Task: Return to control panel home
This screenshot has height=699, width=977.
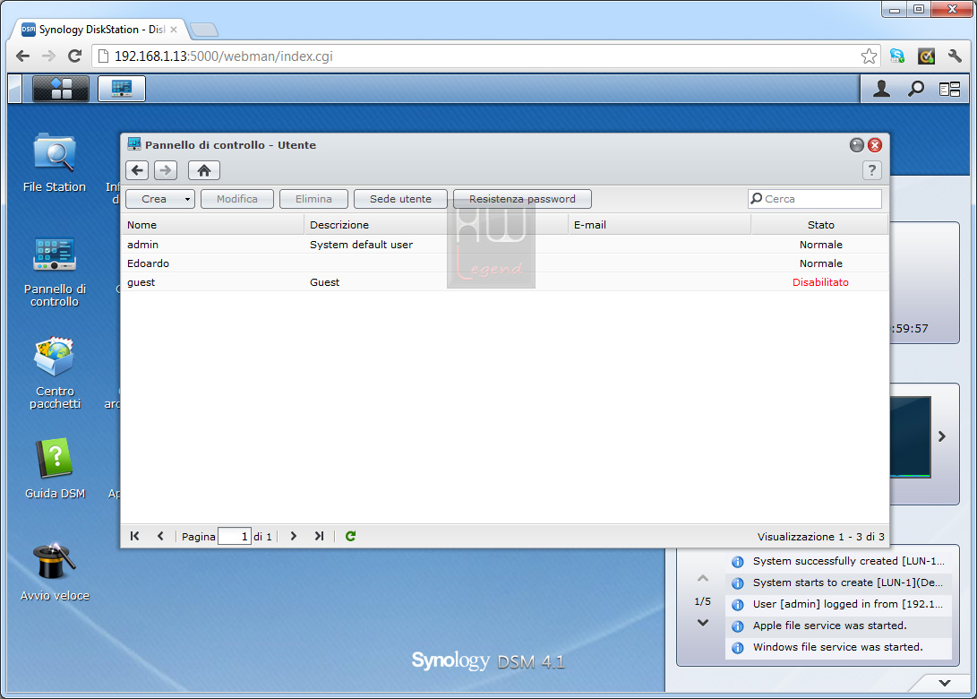Action: pos(204,170)
